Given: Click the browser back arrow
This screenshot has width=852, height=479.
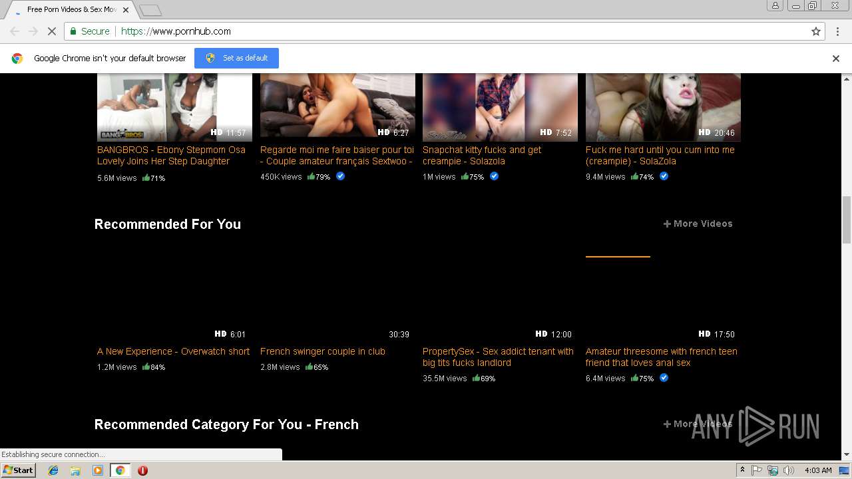Looking at the screenshot, I should click(15, 31).
